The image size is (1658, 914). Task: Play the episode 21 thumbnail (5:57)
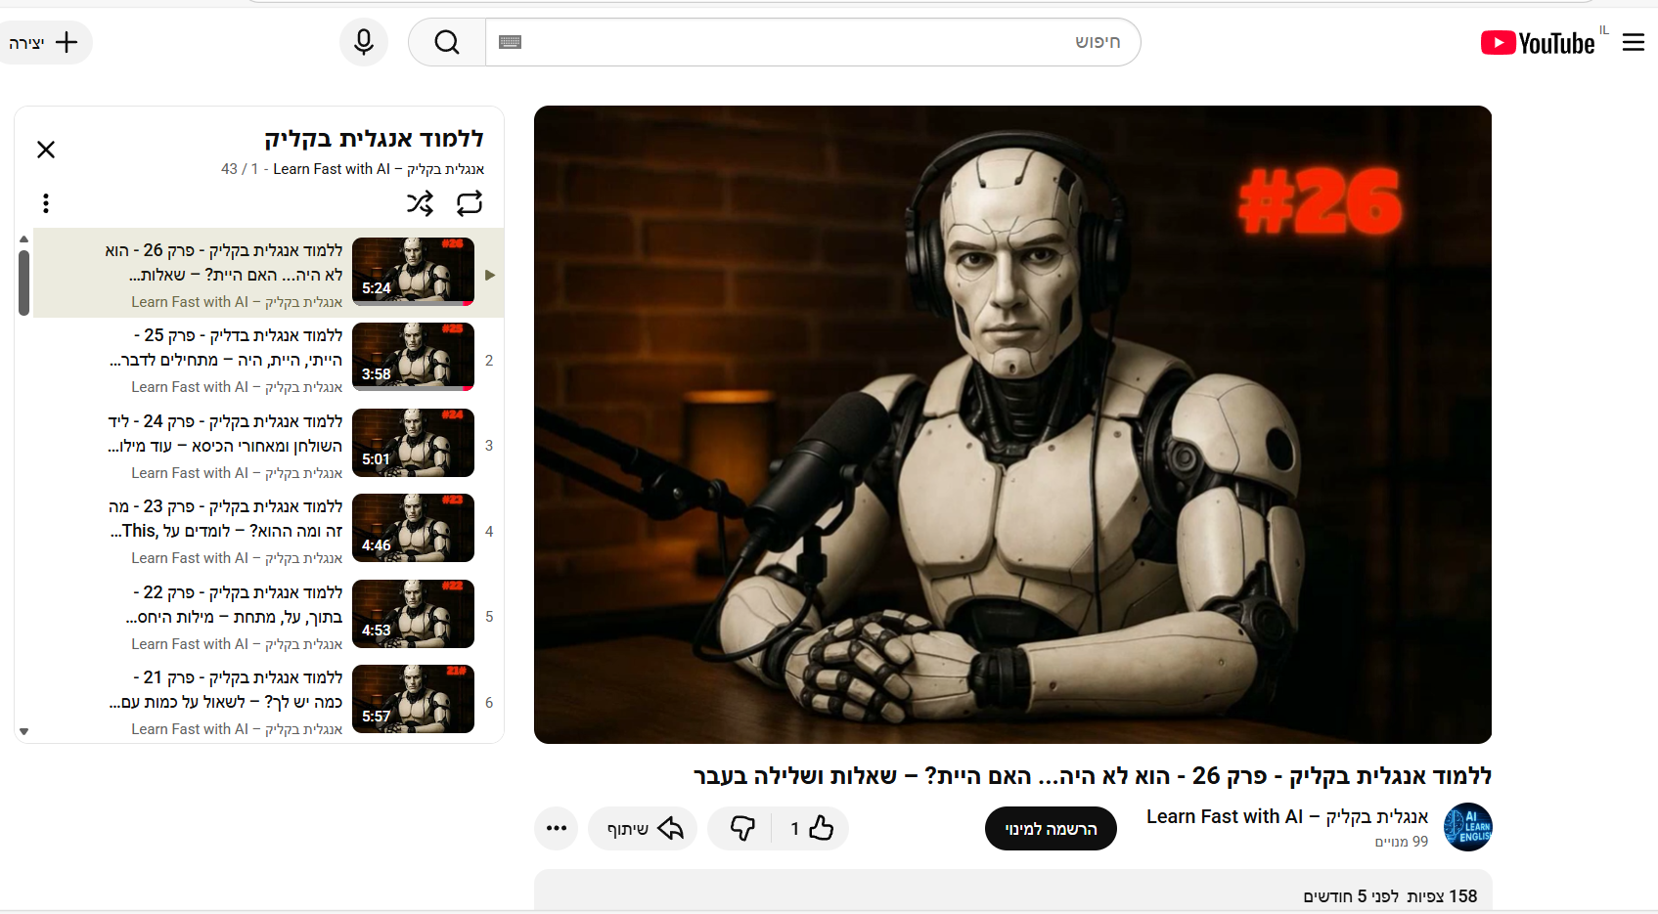[413, 699]
